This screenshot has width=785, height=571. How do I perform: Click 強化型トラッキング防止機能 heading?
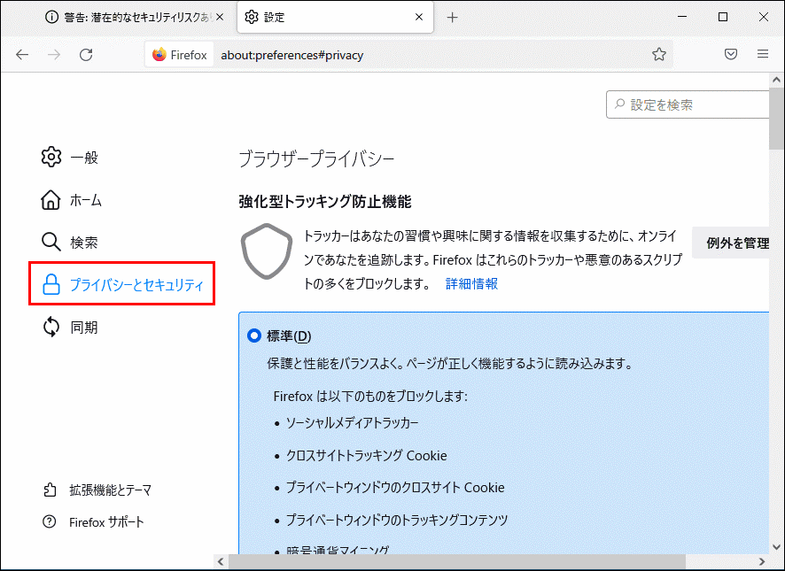click(x=325, y=202)
